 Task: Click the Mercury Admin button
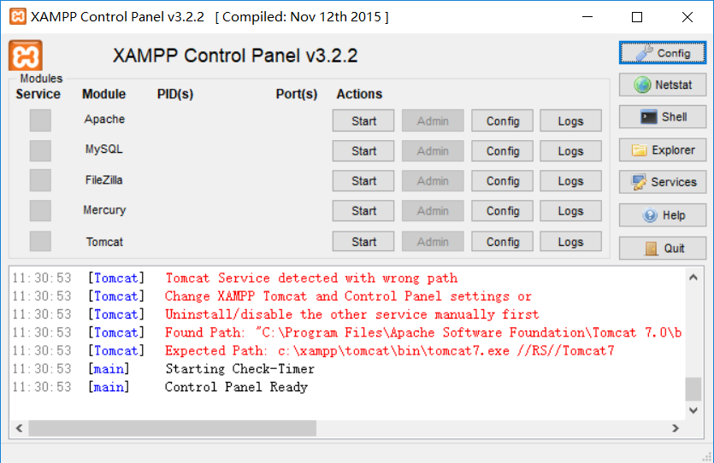[x=433, y=211]
